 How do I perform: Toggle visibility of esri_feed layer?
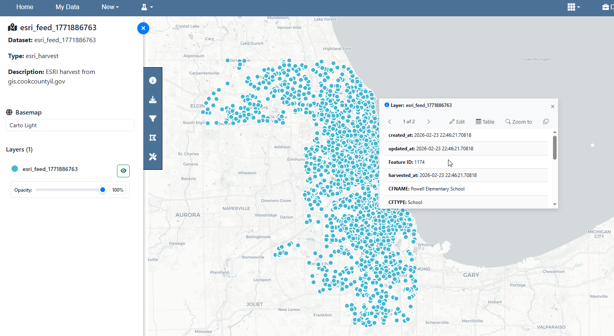[123, 171]
